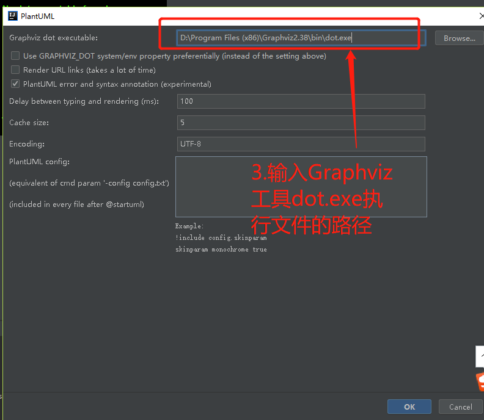This screenshot has width=484, height=420.
Task: Enable the GRAPHVIZ_DOT system/env property checkbox
Action: 15,56
